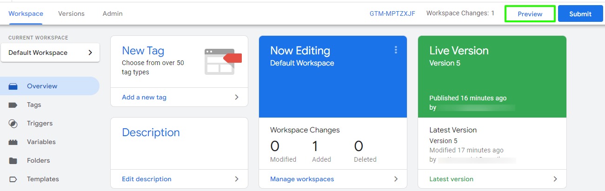Click the chevron beside Edit description

(236, 179)
